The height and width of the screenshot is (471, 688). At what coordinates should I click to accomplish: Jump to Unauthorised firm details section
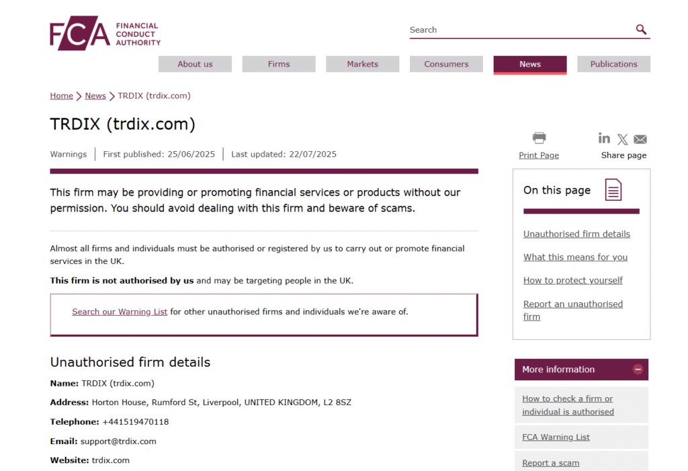[576, 234]
